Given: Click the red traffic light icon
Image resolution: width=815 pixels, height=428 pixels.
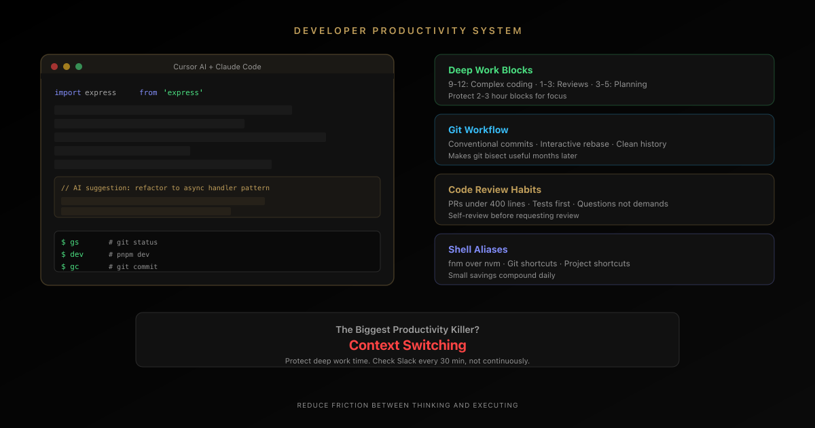Looking at the screenshot, I should tap(54, 67).
